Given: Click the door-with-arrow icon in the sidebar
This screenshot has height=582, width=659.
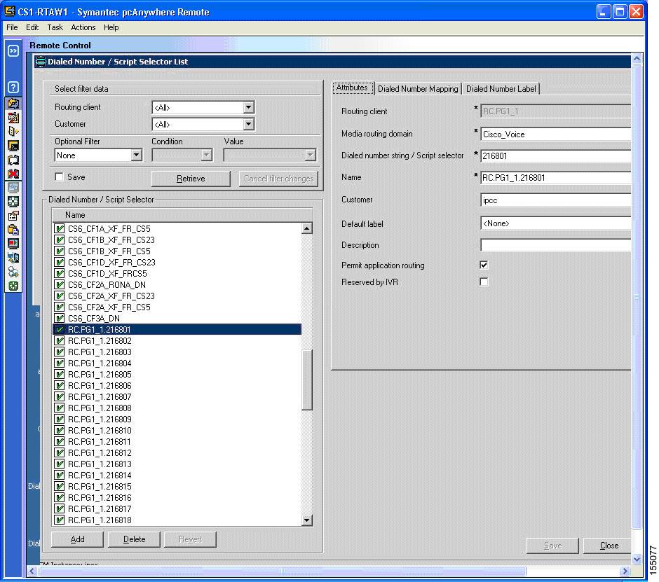Looking at the screenshot, I should coord(13,132).
